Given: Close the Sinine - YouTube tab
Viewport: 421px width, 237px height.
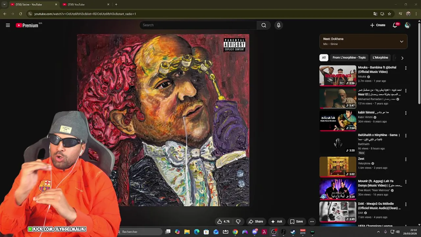Looking at the screenshot, I should 56,5.
